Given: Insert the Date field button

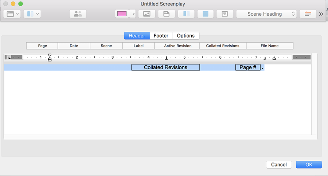Looking at the screenshot, I should pyautogui.click(x=74, y=46).
